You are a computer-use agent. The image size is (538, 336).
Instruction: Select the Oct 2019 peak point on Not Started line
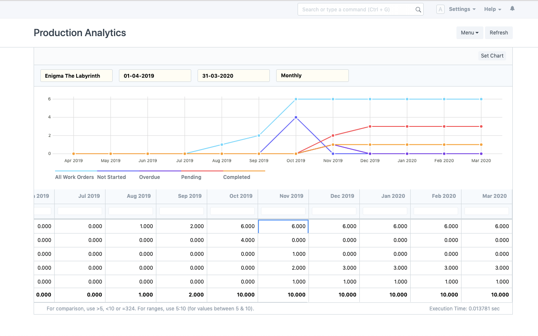(296, 117)
